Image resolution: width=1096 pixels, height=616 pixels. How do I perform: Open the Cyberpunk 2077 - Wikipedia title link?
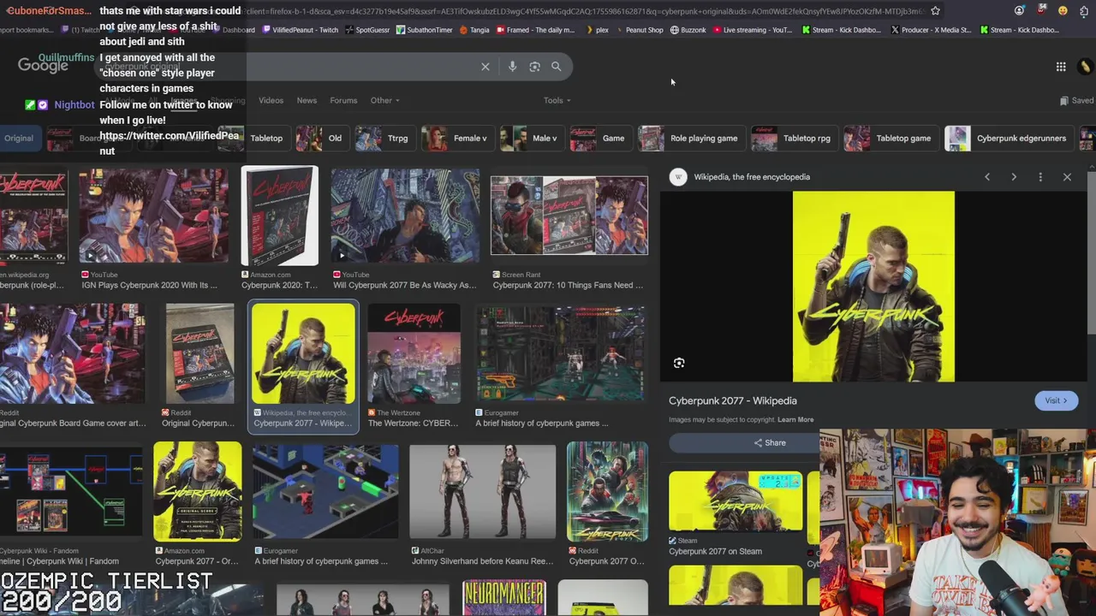[x=733, y=400]
